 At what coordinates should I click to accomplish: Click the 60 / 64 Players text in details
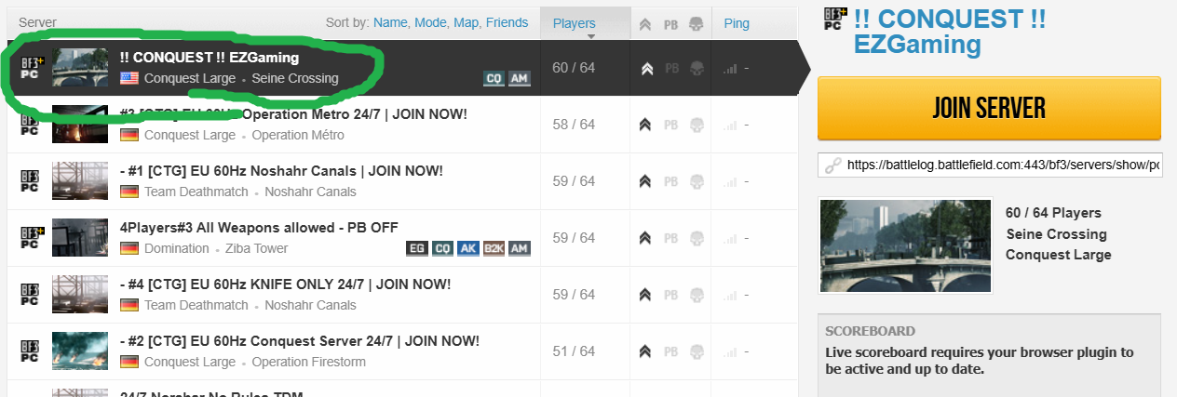[1053, 213]
